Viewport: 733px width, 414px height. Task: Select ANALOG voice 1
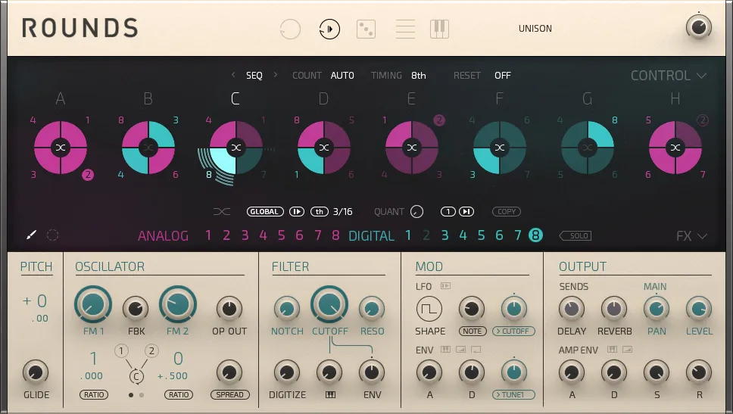pyautogui.click(x=208, y=235)
